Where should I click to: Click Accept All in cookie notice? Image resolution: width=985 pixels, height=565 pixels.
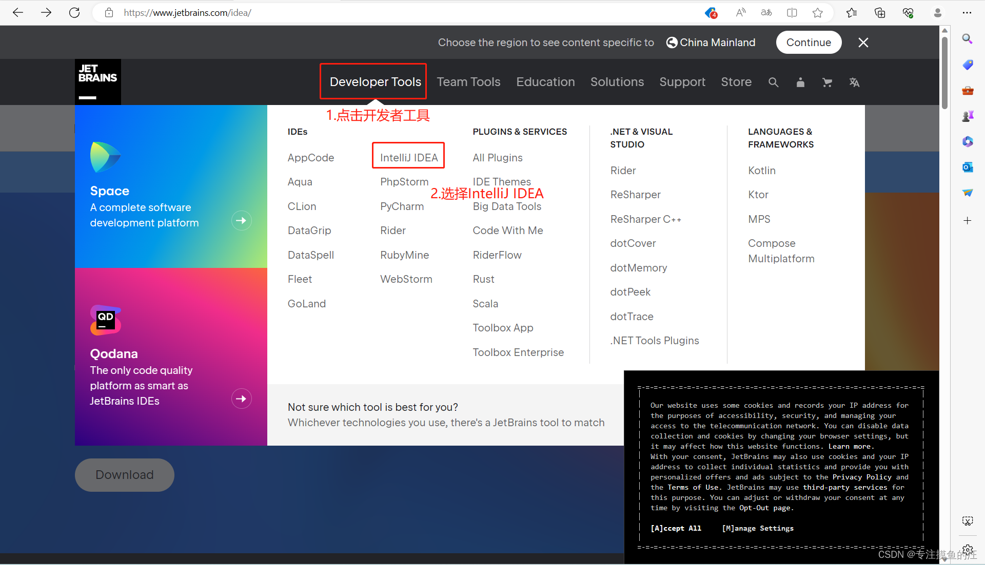pyautogui.click(x=676, y=528)
